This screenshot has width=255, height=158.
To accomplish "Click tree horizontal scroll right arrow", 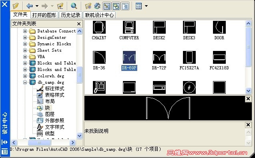I will (x=72, y=142).
